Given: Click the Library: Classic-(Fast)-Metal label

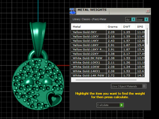Looking at the screenshot, I should click(89, 19).
